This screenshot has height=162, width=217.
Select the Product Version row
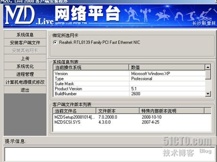click(129, 88)
